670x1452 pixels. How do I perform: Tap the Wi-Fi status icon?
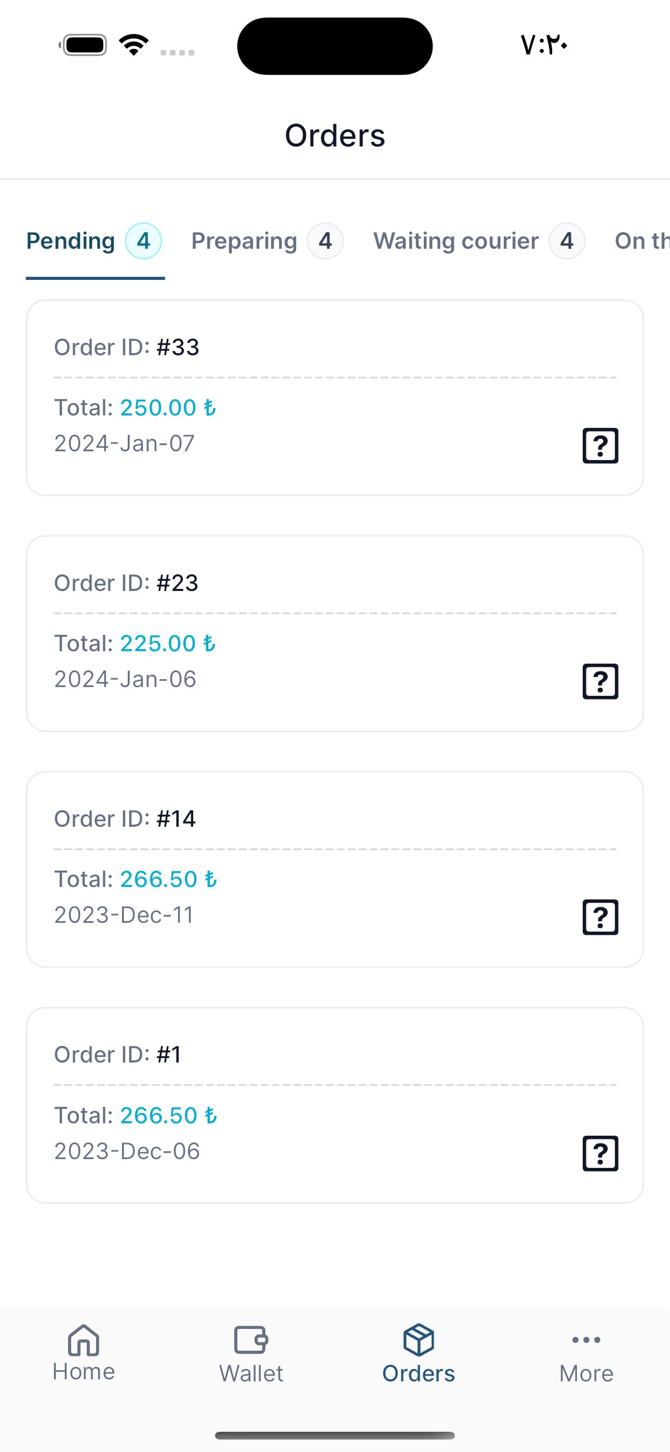[133, 45]
